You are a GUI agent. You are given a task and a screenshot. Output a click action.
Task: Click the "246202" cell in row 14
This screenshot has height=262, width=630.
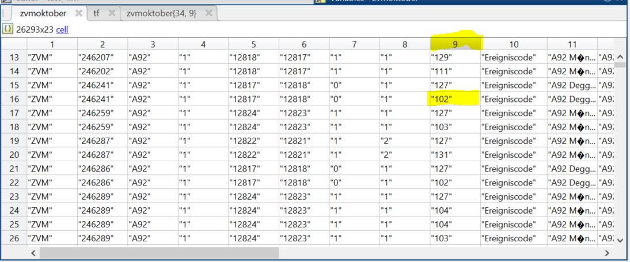pyautogui.click(x=103, y=71)
